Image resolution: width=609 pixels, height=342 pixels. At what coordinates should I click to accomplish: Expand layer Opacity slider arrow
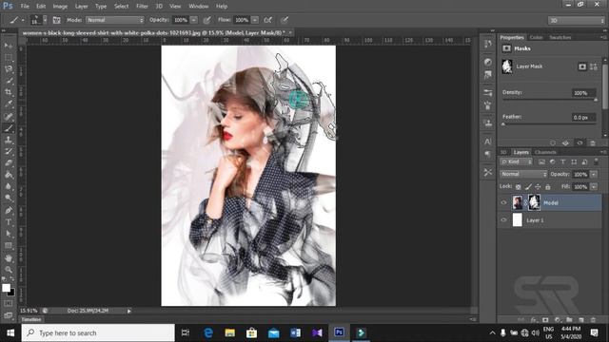(594, 174)
